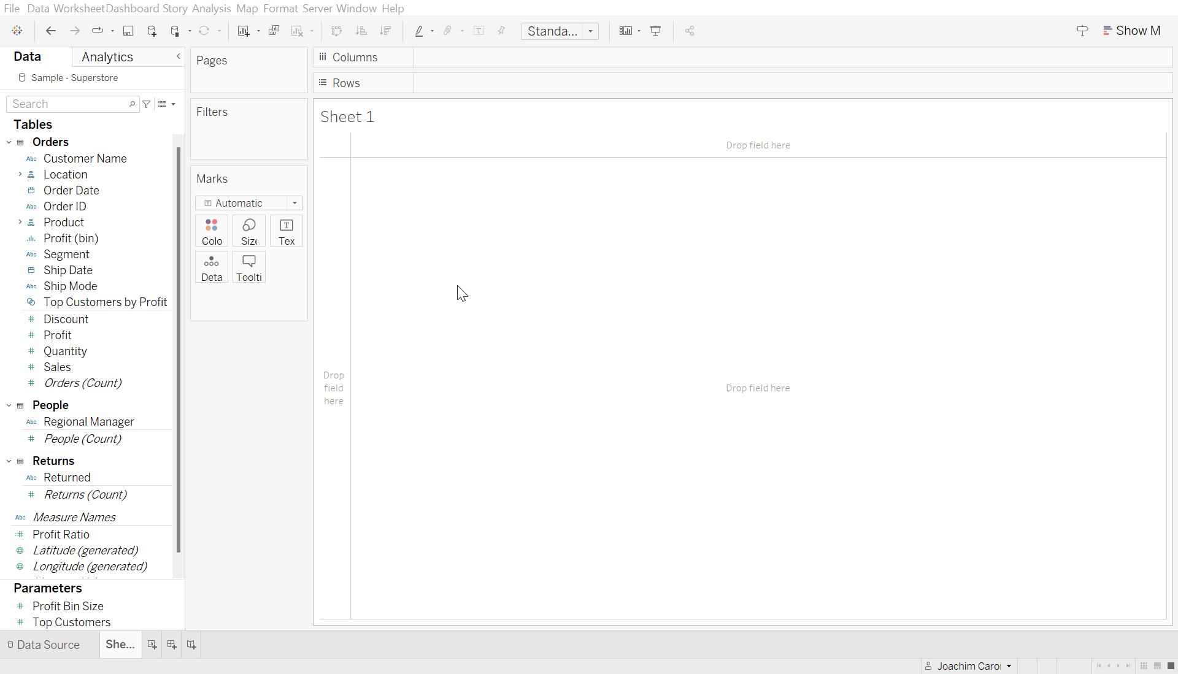
Task: Duplicate the current sheet
Action: pos(274,31)
